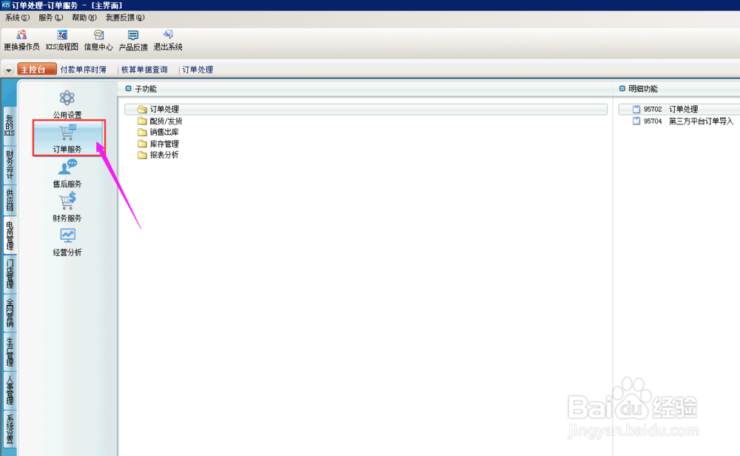
Task: Open the 我要反馈(Q) menu
Action: pos(125,18)
